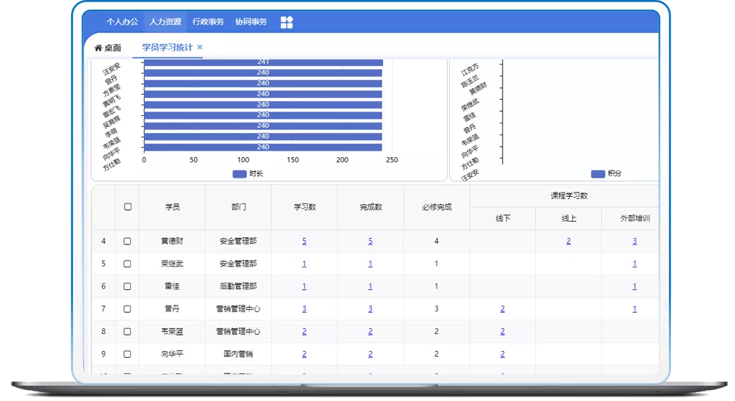The height and width of the screenshot is (401, 735).
Task: Select the 黄德财 name cell
Action: tap(172, 241)
